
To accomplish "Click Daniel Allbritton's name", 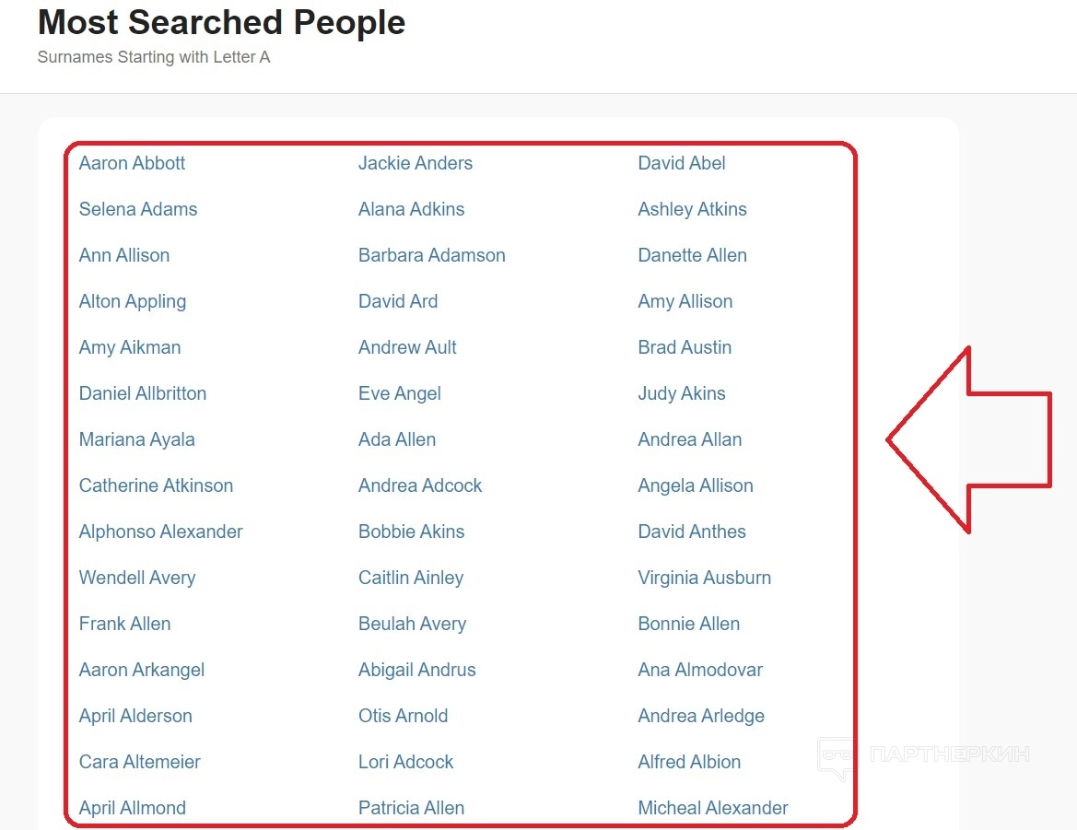I will [x=143, y=393].
